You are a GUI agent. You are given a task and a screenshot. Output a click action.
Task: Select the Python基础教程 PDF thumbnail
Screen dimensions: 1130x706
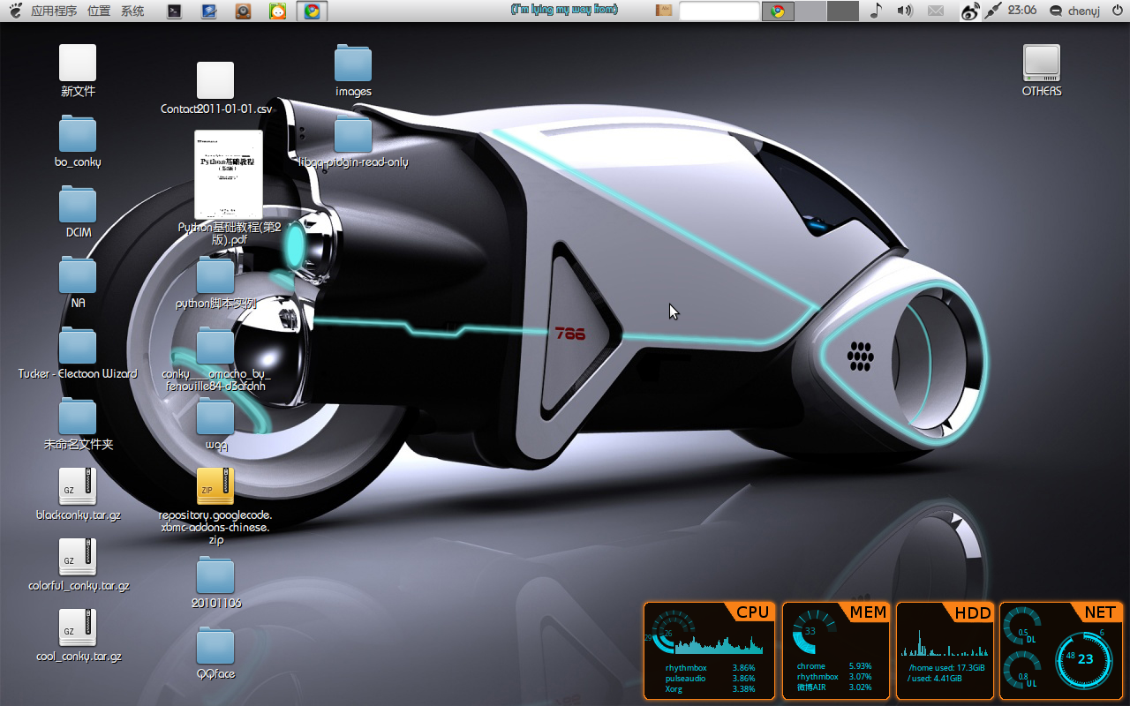click(229, 175)
